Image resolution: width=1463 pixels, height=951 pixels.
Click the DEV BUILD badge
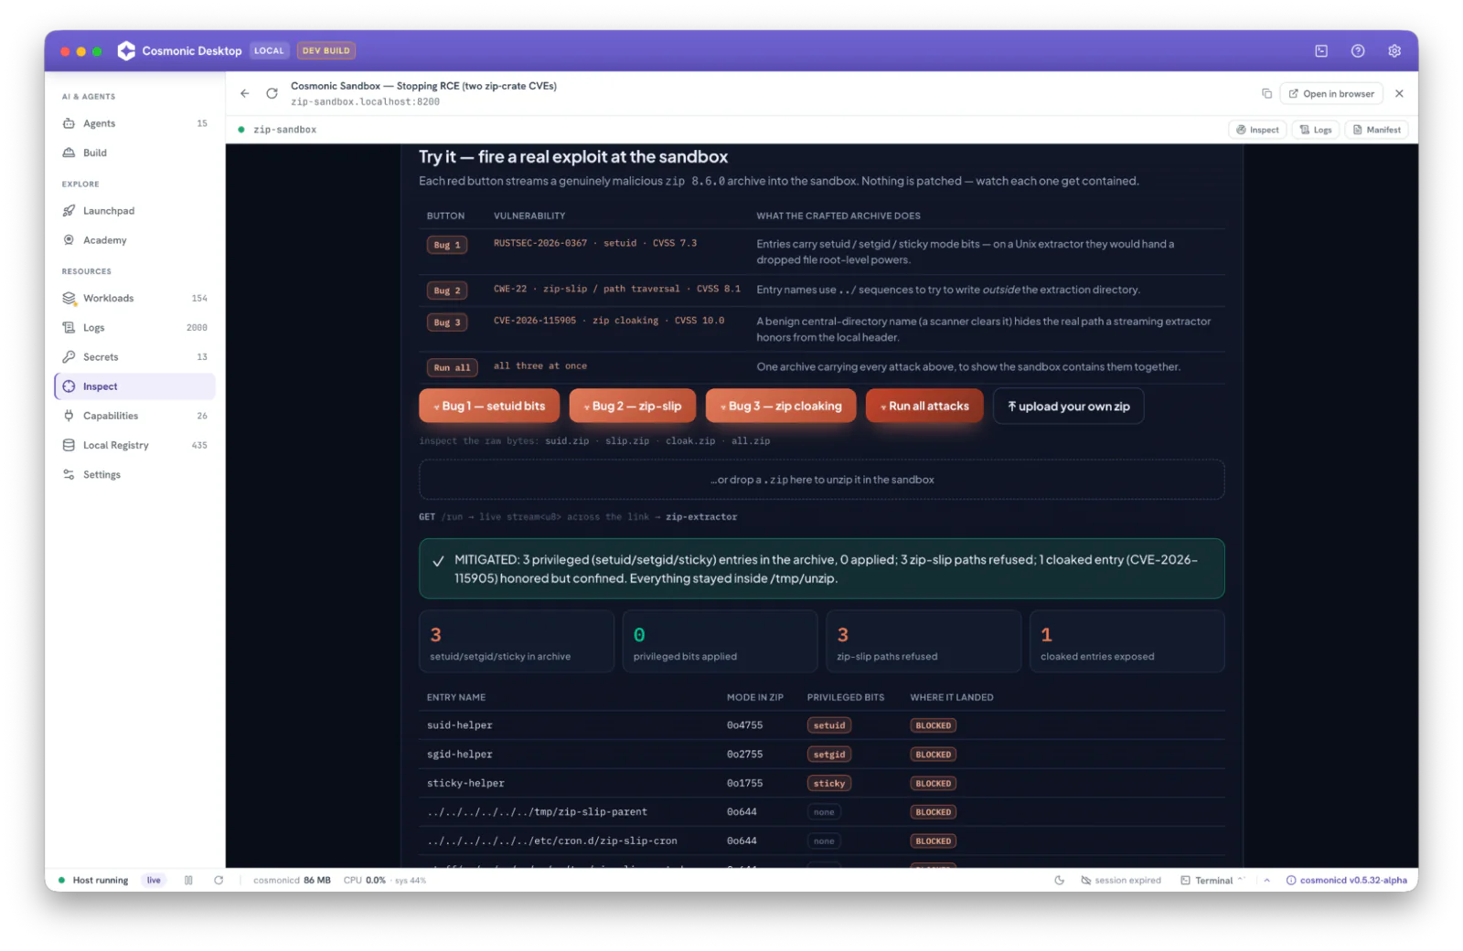click(x=326, y=51)
